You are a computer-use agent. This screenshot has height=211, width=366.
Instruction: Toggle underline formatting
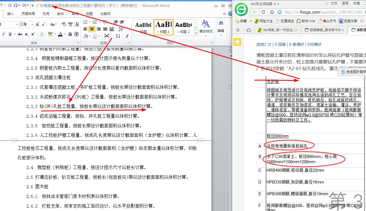tap(10, 34)
